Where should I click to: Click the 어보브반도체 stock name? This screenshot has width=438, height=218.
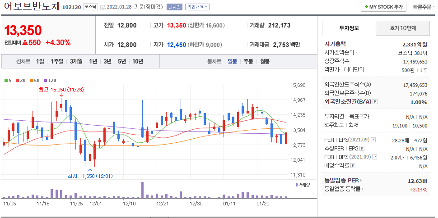click(x=32, y=7)
